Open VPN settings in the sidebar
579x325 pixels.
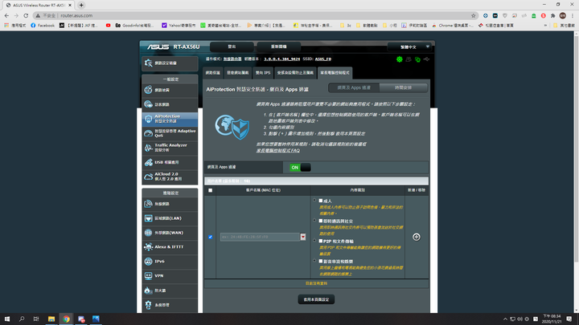(170, 275)
